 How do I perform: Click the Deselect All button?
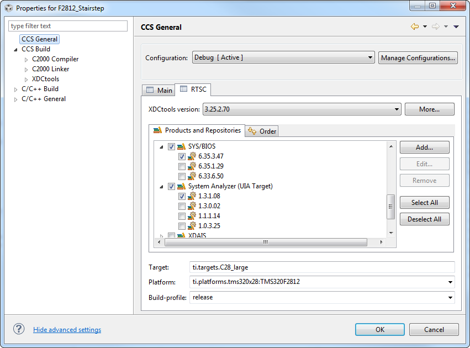[425, 219]
